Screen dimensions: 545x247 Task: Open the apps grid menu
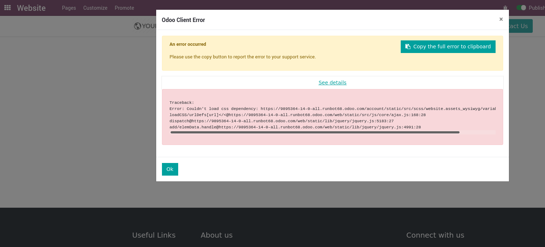(7, 8)
